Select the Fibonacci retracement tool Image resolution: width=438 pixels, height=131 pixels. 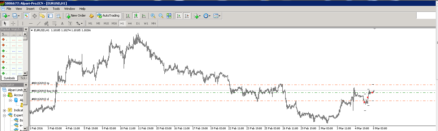tap(55, 23)
